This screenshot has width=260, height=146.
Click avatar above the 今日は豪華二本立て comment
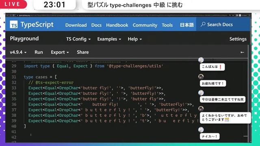[x=201, y=93]
